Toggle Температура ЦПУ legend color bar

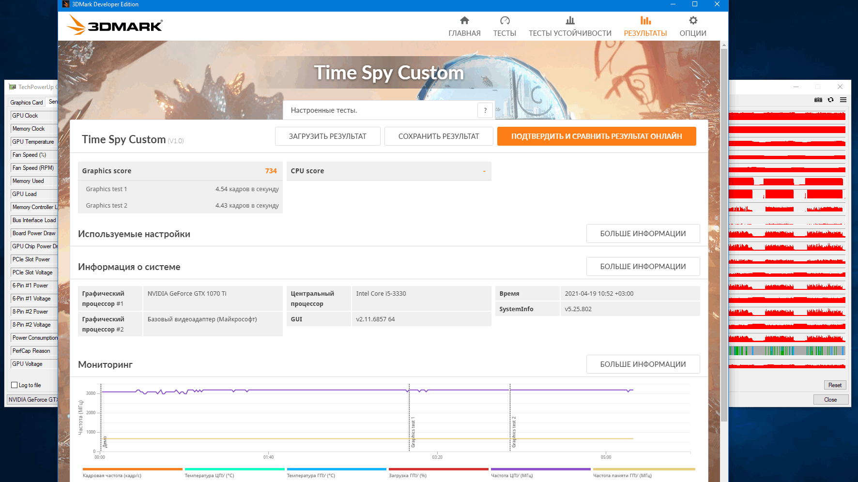pyautogui.click(x=235, y=469)
